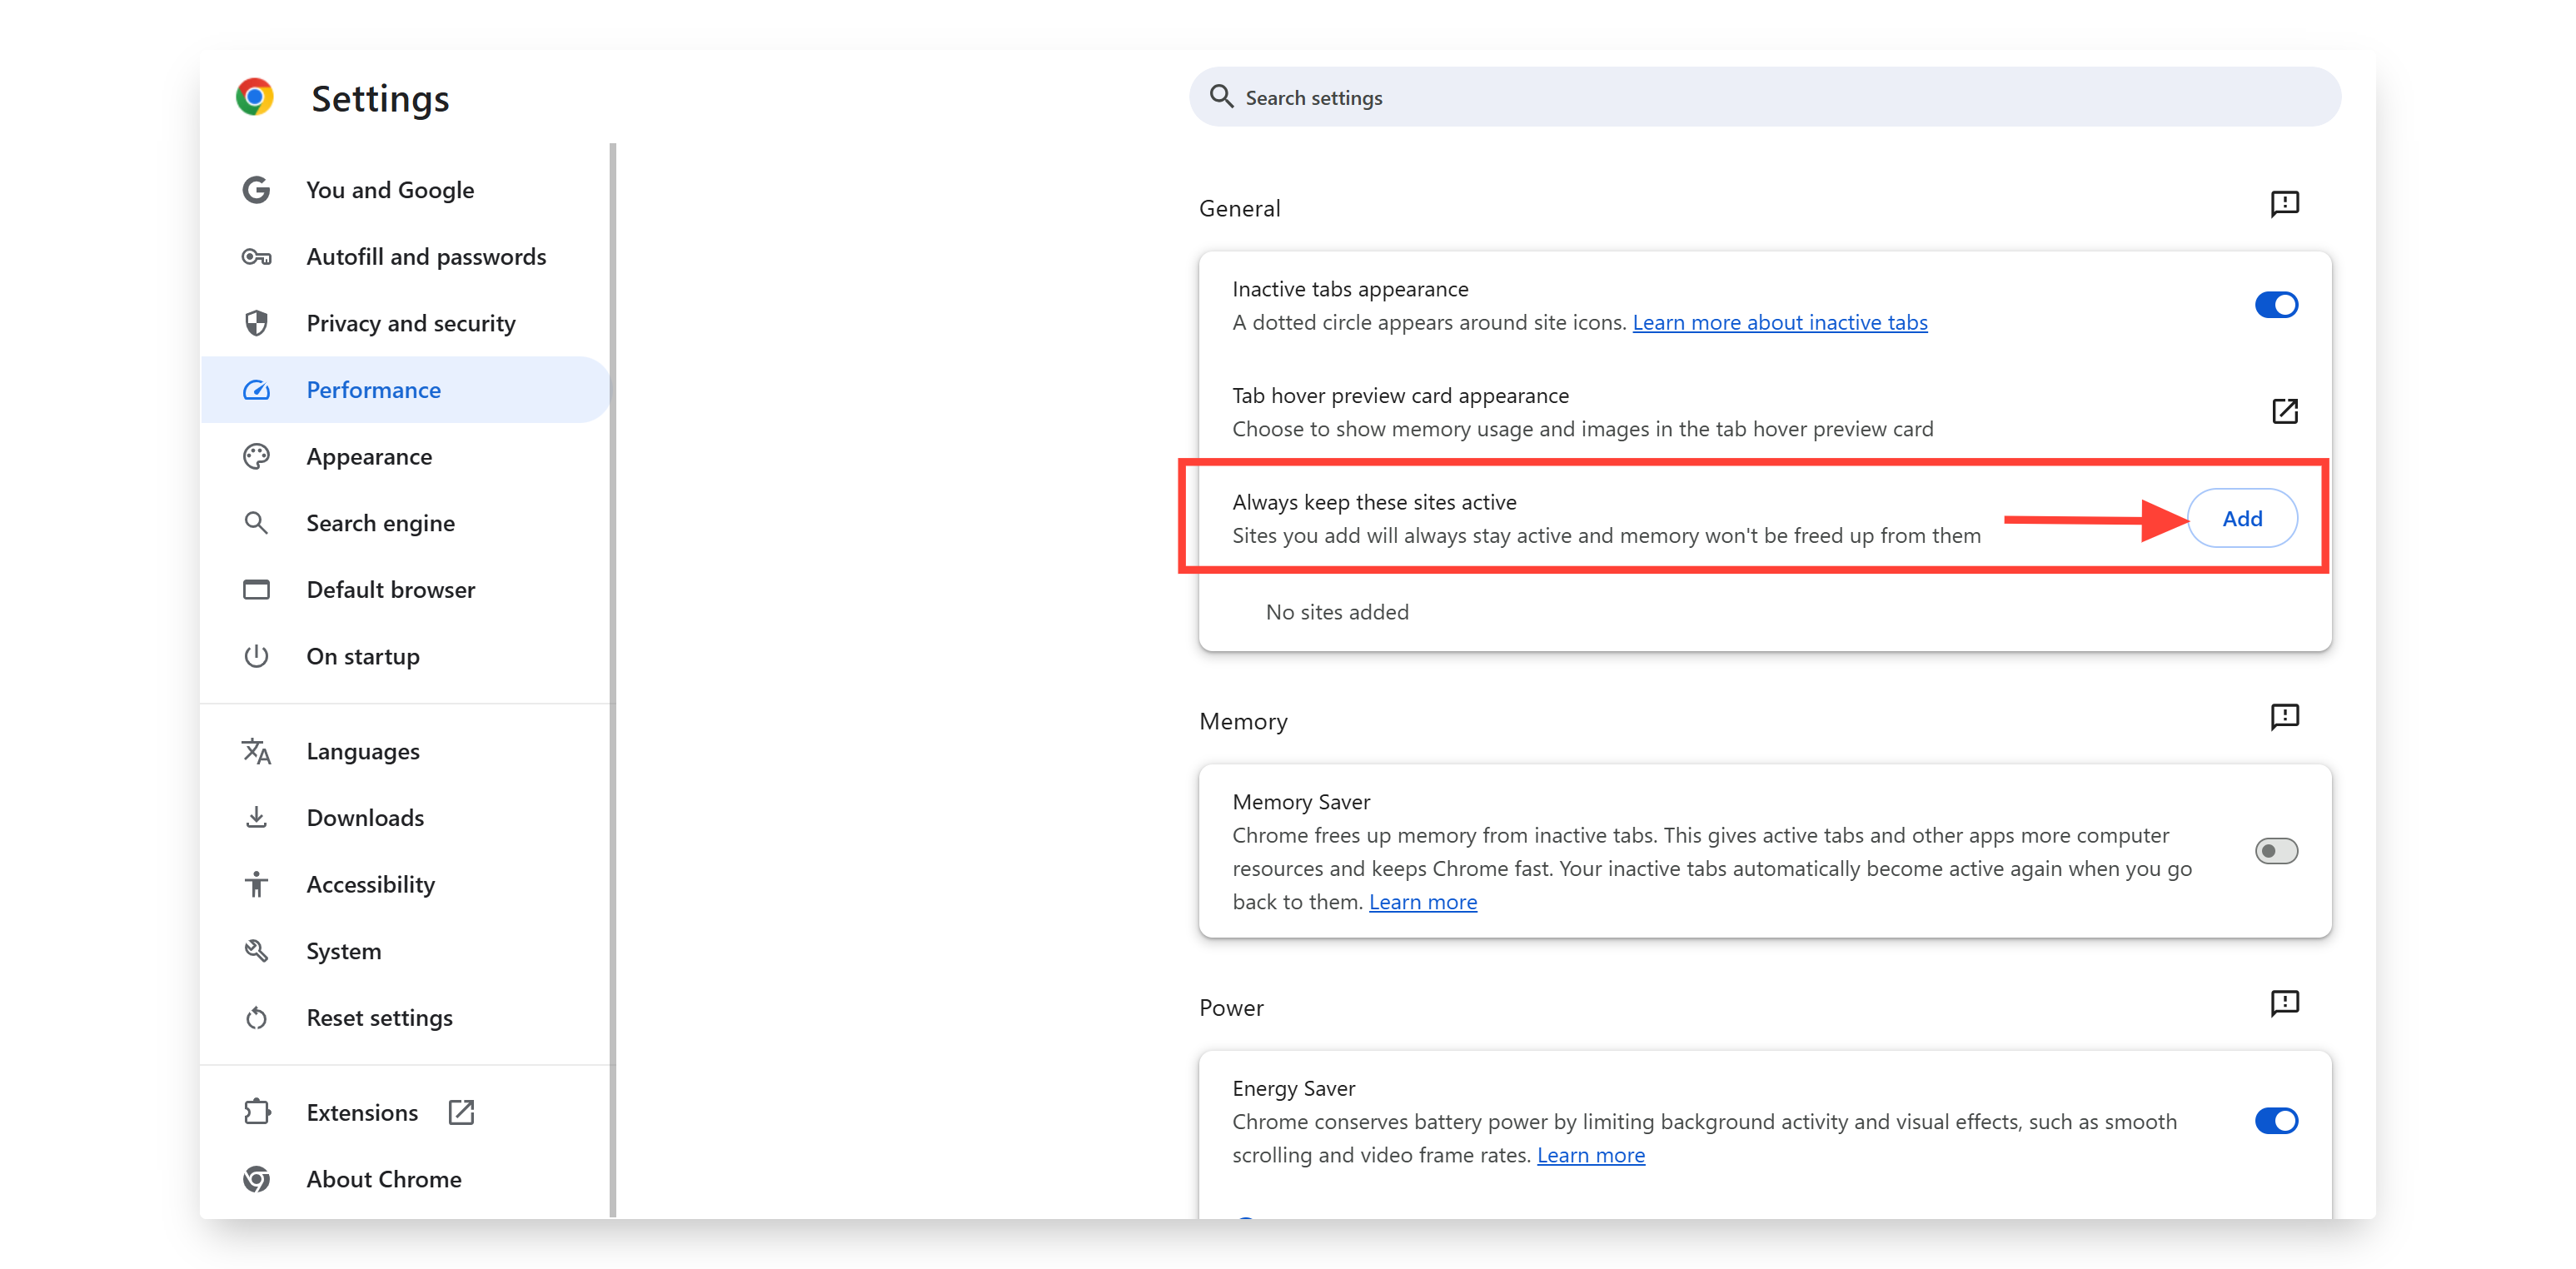Open Learn more about inactive tabs link
This screenshot has height=1269, width=2576.
(1780, 322)
